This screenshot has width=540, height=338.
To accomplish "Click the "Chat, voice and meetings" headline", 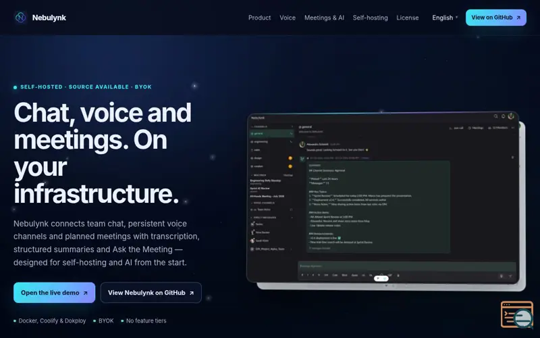I will point(103,153).
